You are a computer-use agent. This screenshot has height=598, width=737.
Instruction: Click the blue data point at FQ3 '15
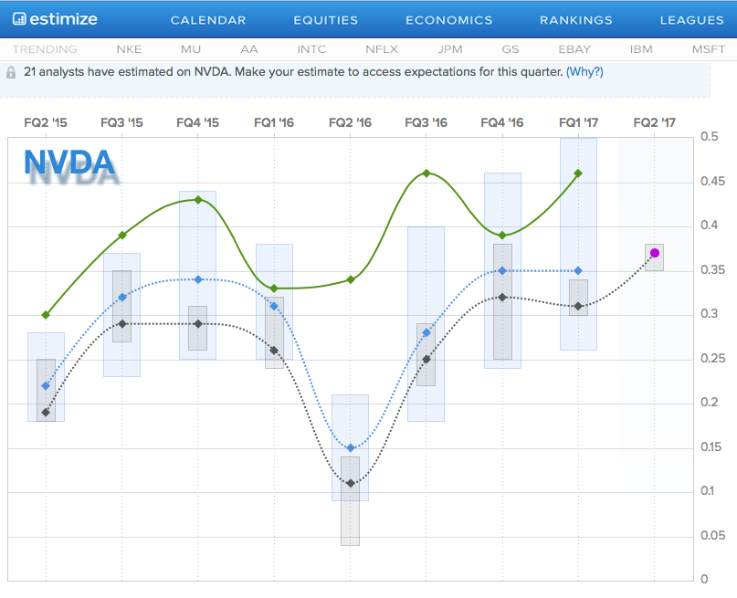(x=121, y=298)
